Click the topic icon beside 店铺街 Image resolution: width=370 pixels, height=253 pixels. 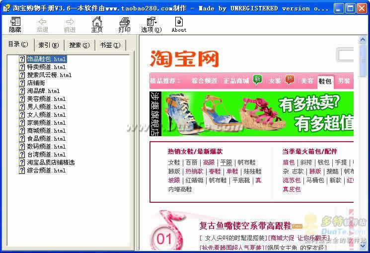coord(22,83)
